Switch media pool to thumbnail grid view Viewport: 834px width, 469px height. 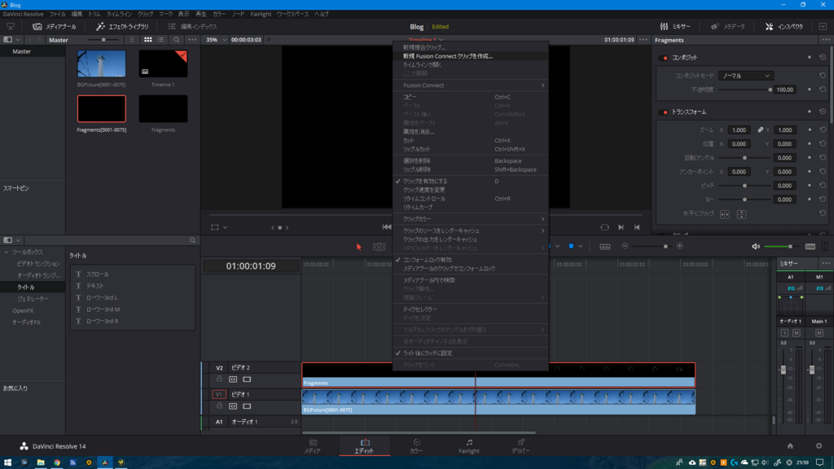148,40
